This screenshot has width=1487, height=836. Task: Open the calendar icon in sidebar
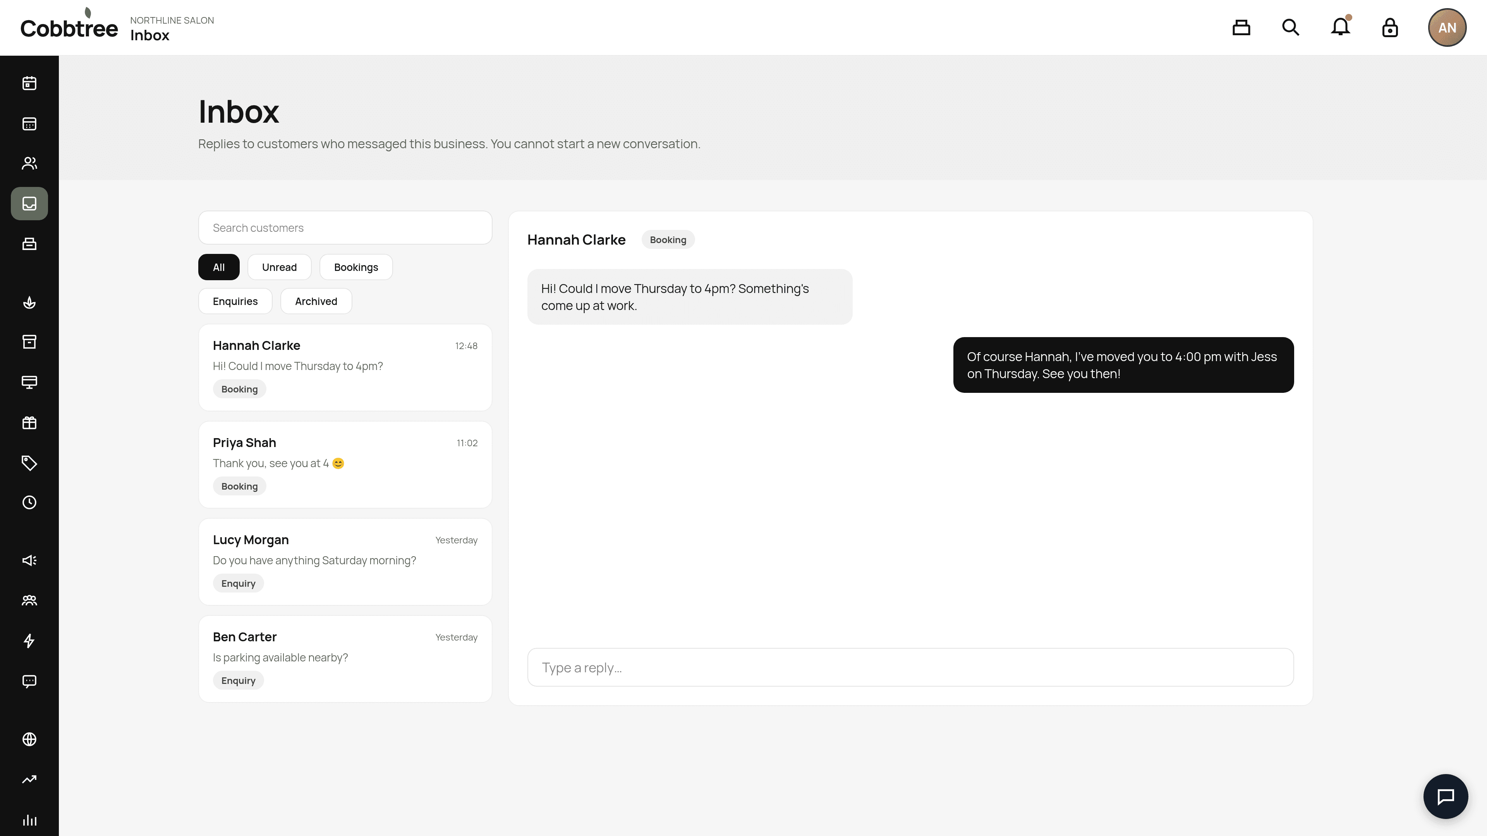click(29, 83)
